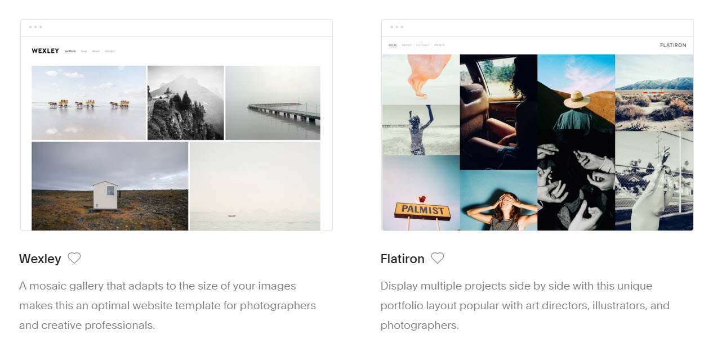This screenshot has width=713, height=357.
Task: Click the straw hat photo in Flatiron
Action: tap(576, 92)
